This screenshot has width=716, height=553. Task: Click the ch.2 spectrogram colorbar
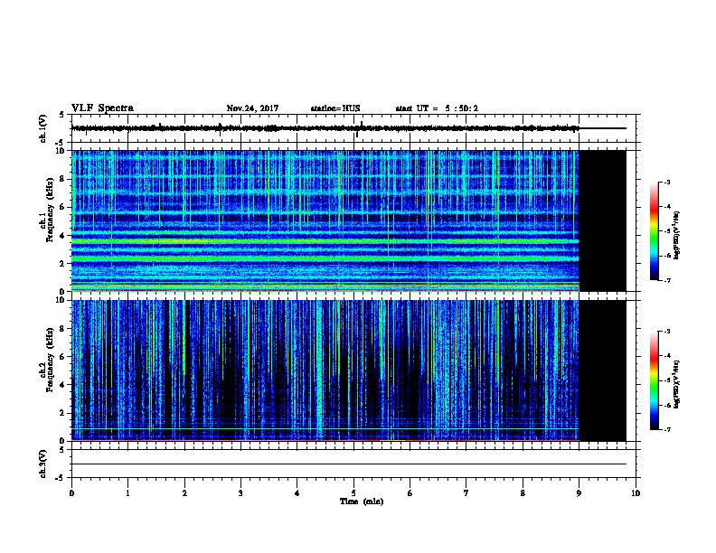(654, 380)
